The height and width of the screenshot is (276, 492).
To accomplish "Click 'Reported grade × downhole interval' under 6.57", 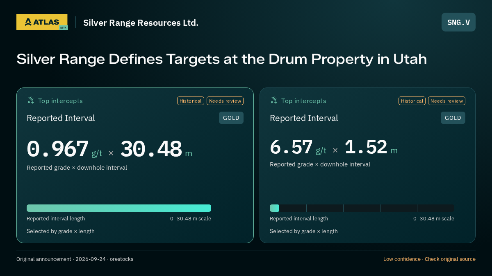I will click(x=320, y=164).
